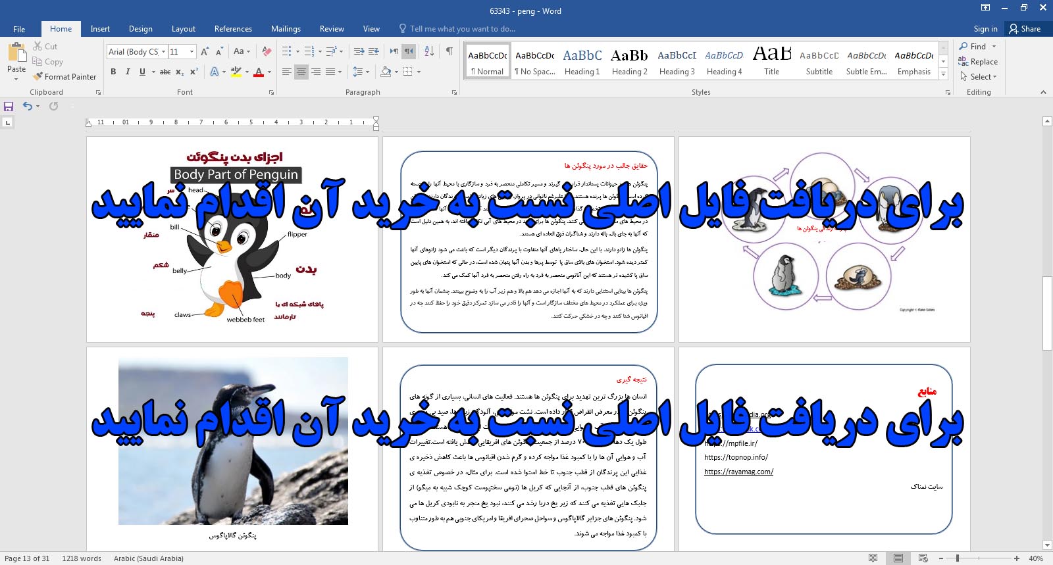Toggle show paragraph marks
The height and width of the screenshot is (565, 1053).
tap(449, 51)
